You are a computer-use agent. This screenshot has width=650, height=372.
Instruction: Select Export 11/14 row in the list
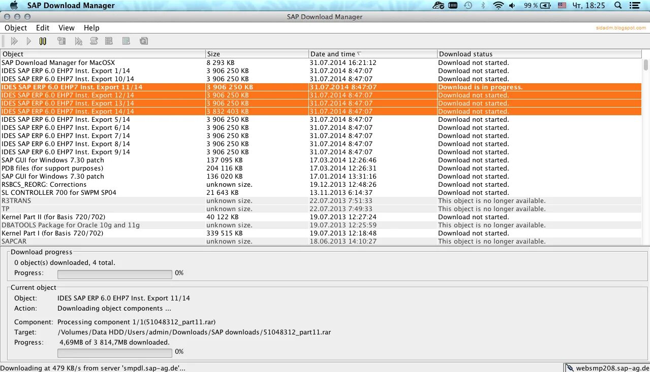click(x=321, y=87)
